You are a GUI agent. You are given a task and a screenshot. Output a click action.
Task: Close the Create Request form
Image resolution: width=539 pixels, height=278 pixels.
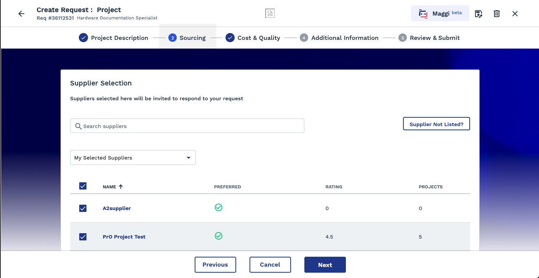(x=515, y=14)
